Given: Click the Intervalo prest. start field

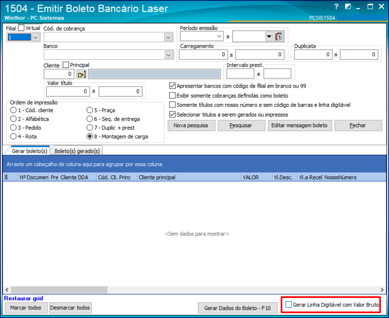Looking at the screenshot, I should (x=240, y=74).
